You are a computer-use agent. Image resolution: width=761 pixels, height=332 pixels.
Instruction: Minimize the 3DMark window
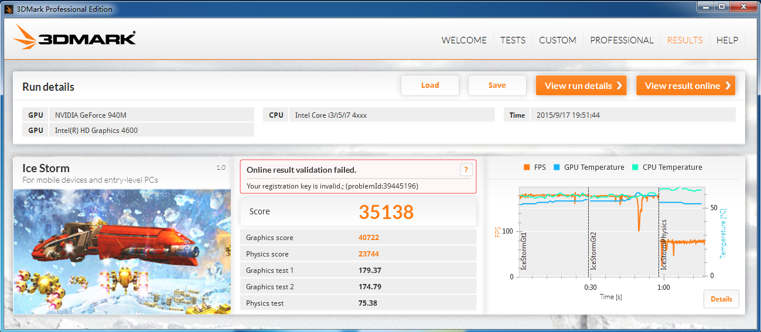[x=706, y=6]
